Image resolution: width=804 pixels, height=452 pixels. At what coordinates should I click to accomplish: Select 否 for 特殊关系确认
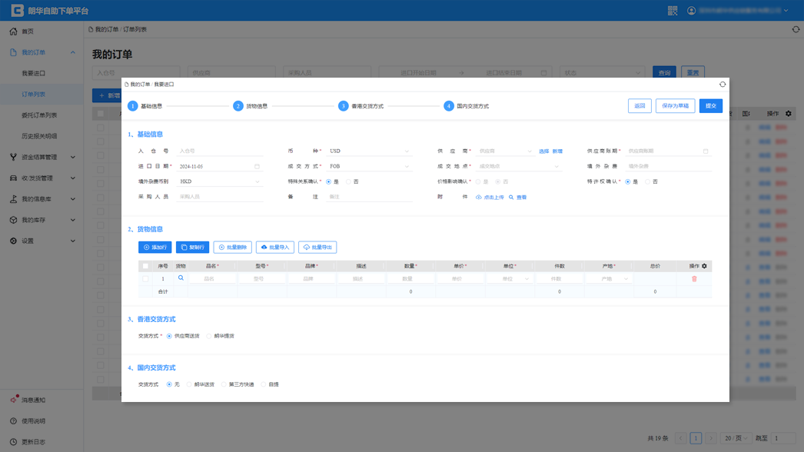(349, 181)
